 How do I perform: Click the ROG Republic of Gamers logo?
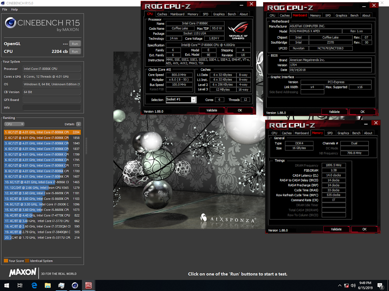(238, 30)
